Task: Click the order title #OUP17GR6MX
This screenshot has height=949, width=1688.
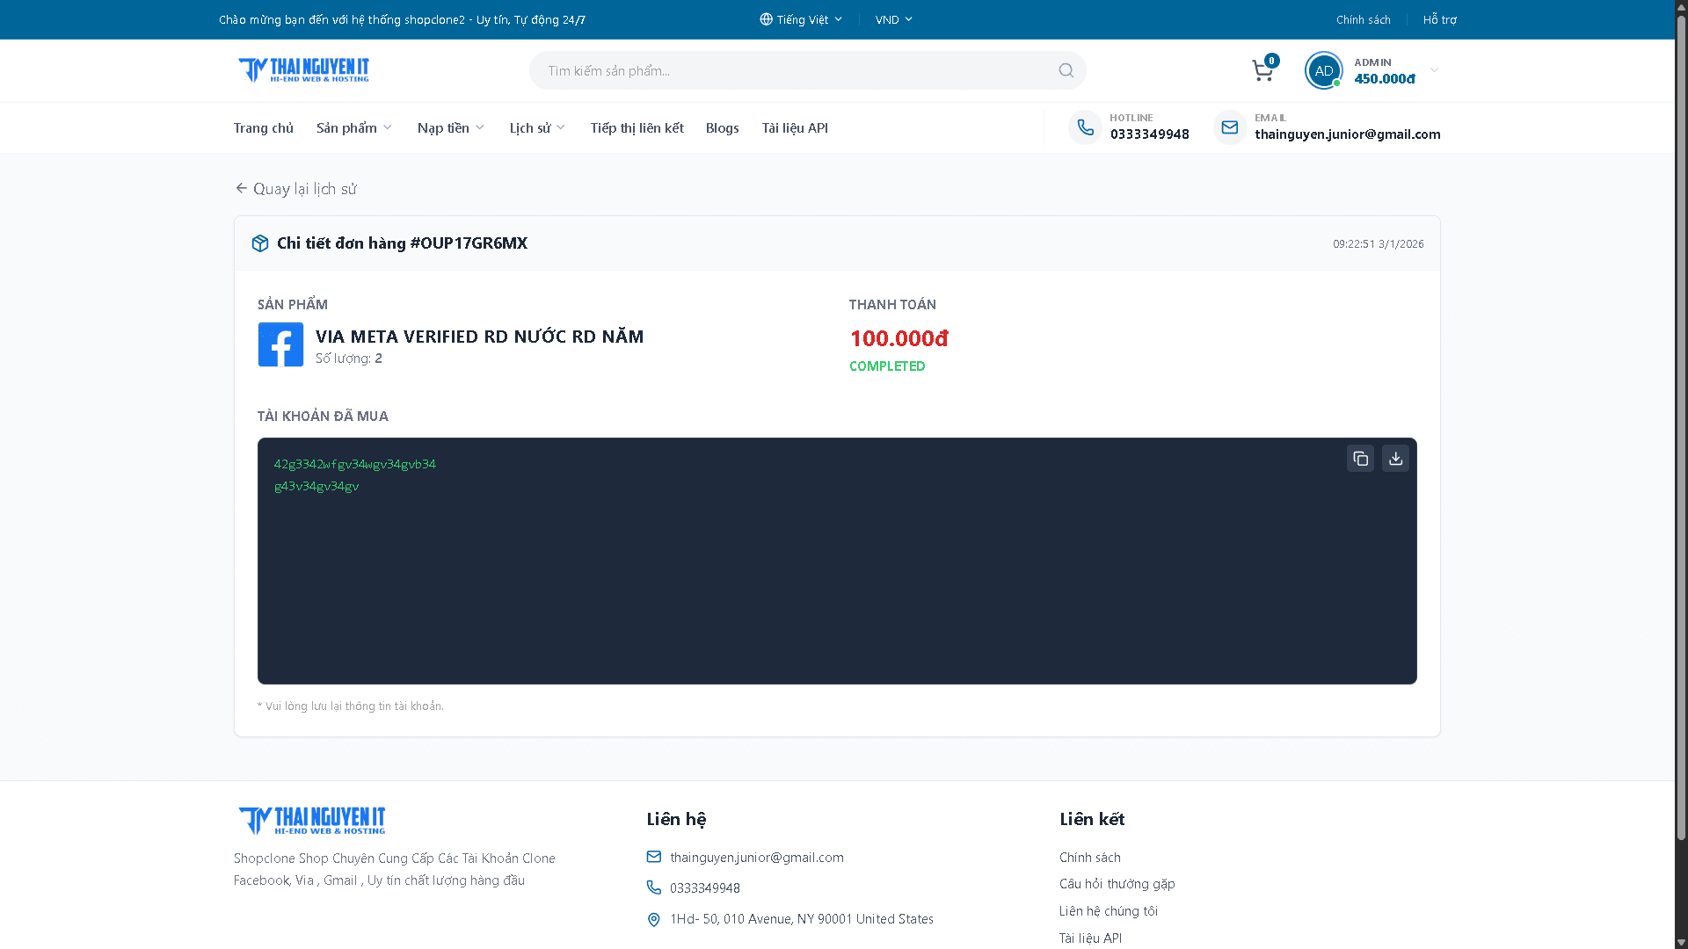Action: pos(402,243)
